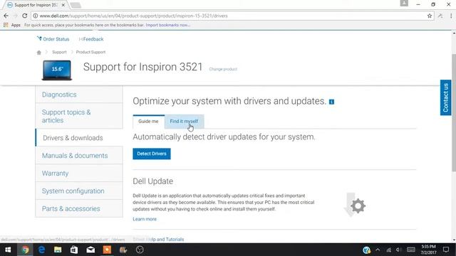Select the Support for Inspiron browser tab
This screenshot has width=456, height=256.
36,5
